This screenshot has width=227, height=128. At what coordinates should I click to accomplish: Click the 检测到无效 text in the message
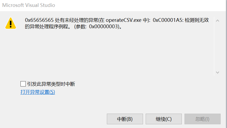point(197,20)
